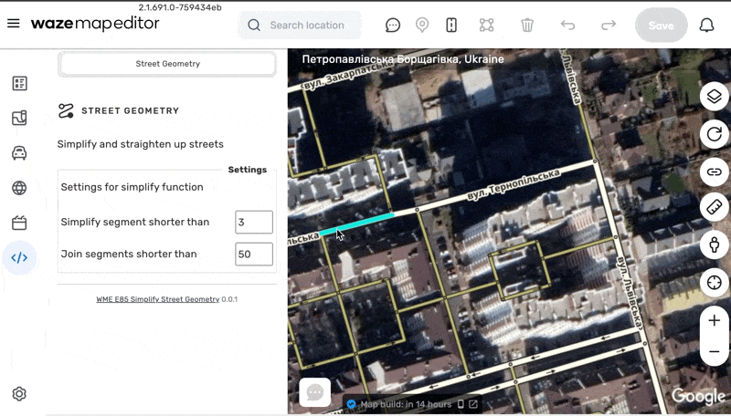Click the trash delete icon
The image size is (731, 416).
pyautogui.click(x=527, y=26)
